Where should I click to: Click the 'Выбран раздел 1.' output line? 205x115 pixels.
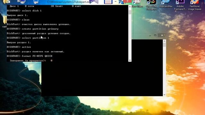[19, 42]
